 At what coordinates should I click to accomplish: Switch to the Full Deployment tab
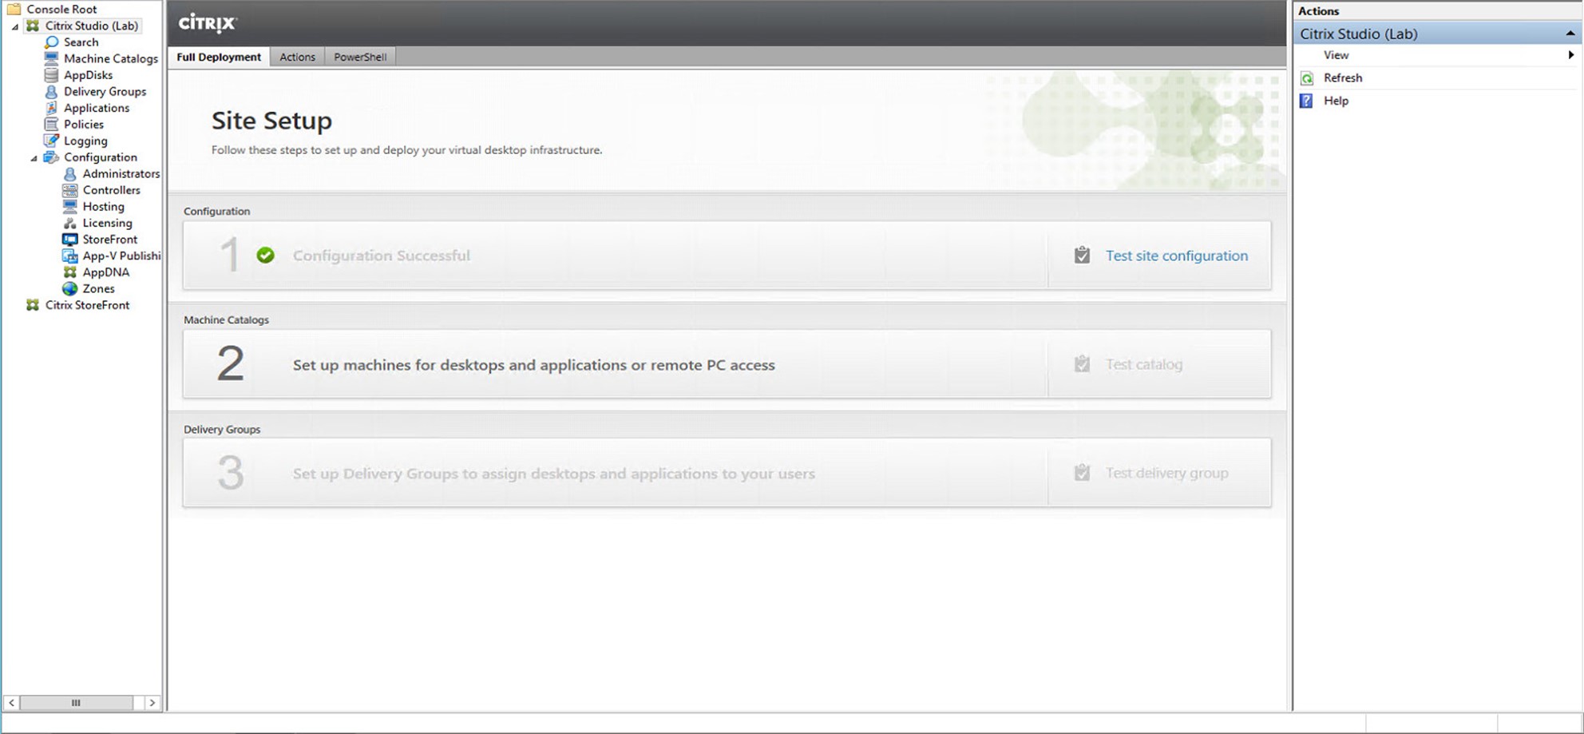click(x=219, y=57)
